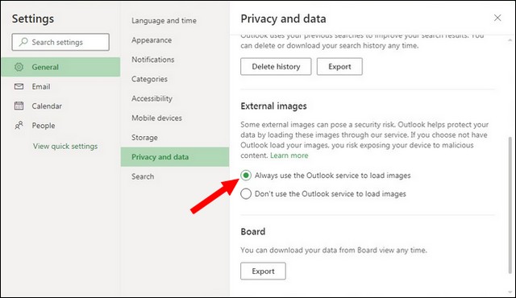516x298 pixels.
Task: Open the Learn more link
Action: [289, 155]
